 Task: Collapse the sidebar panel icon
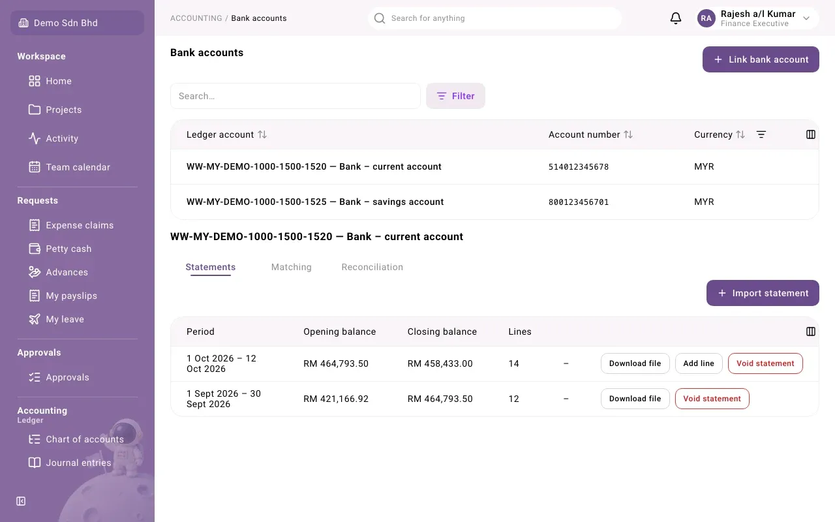(x=21, y=501)
